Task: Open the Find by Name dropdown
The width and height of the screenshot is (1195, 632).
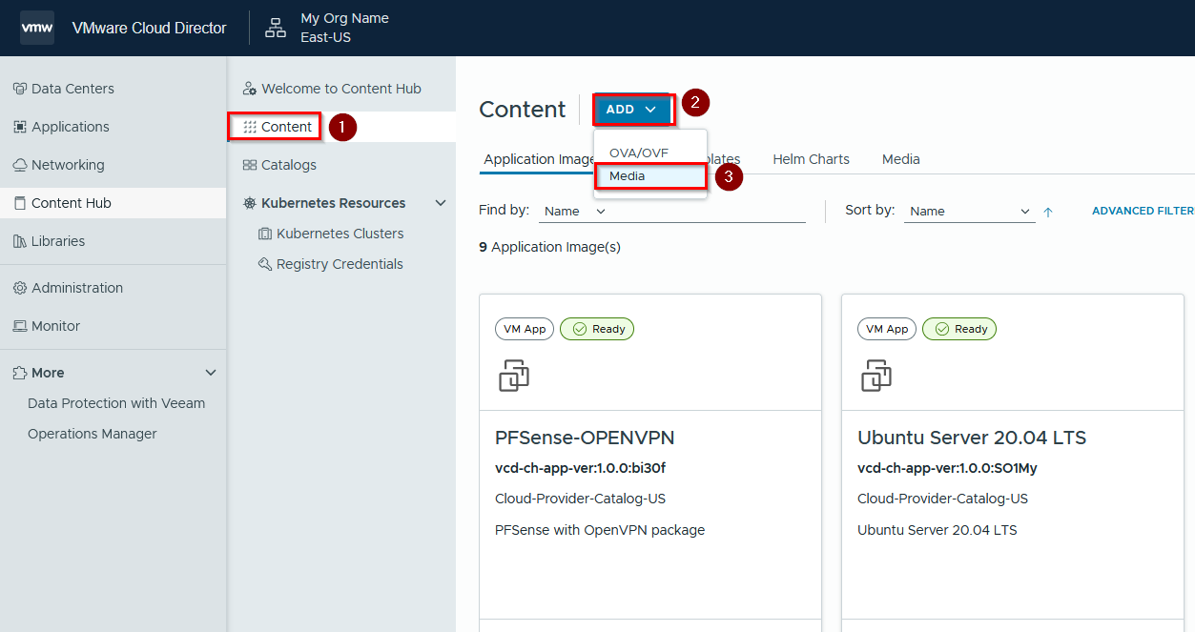Action: point(573,211)
